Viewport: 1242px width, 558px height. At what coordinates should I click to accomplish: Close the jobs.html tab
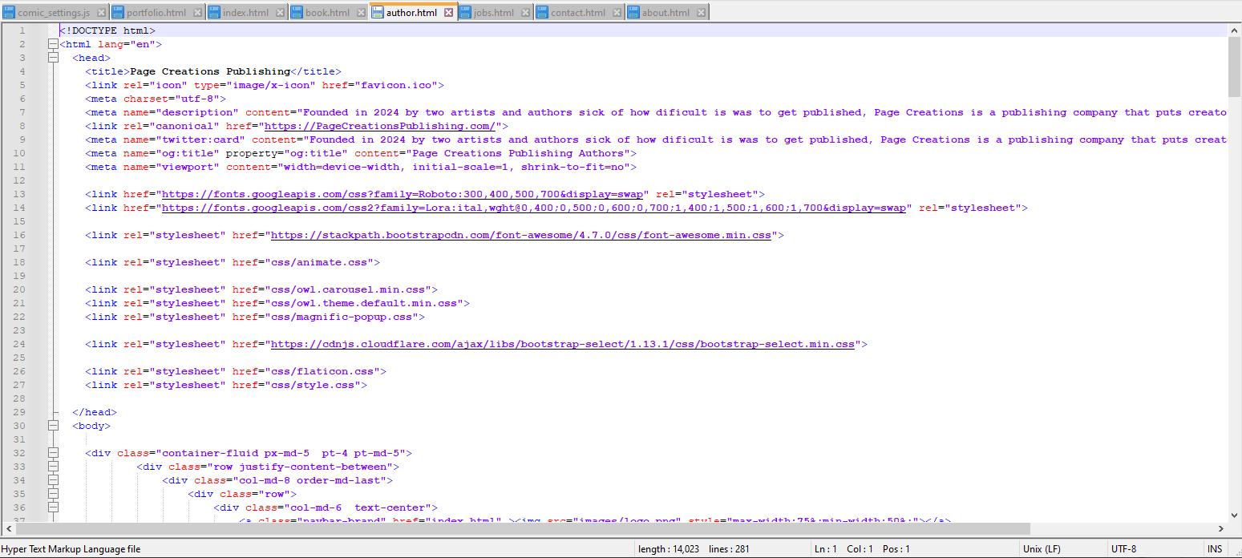click(524, 13)
